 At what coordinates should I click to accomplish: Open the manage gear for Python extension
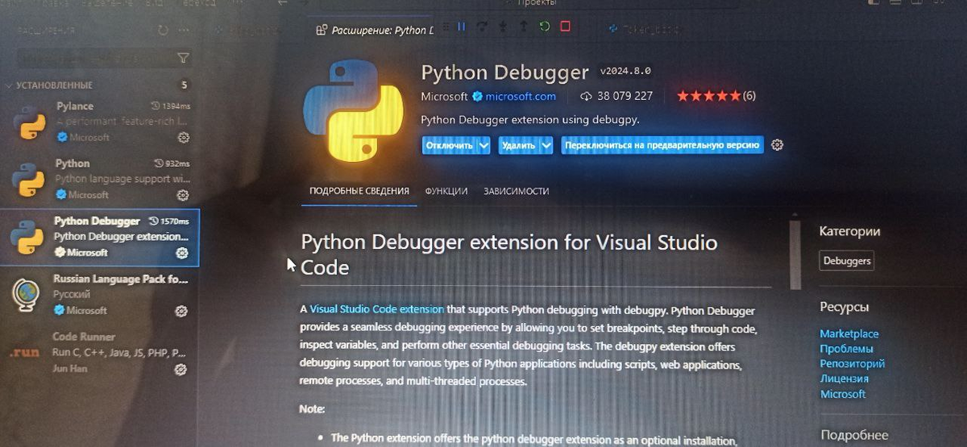click(183, 195)
